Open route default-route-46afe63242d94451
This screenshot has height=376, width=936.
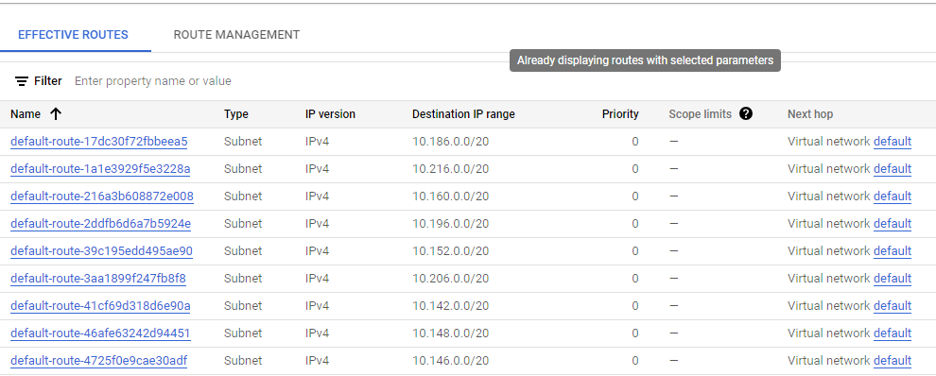pyautogui.click(x=101, y=333)
